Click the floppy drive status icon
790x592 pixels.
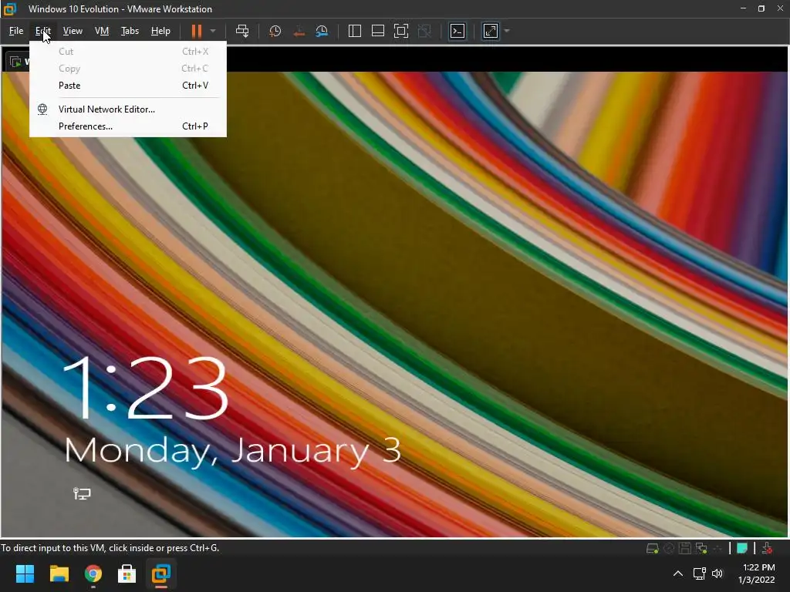[x=685, y=548]
